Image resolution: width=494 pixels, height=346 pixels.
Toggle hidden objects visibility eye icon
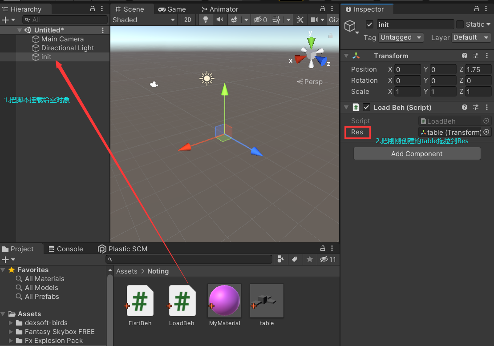(260, 20)
